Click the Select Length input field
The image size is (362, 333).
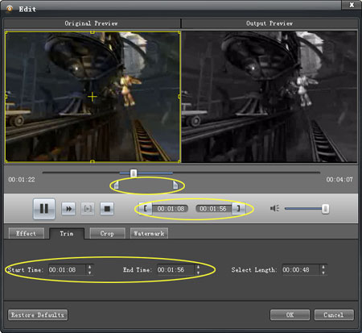click(301, 269)
